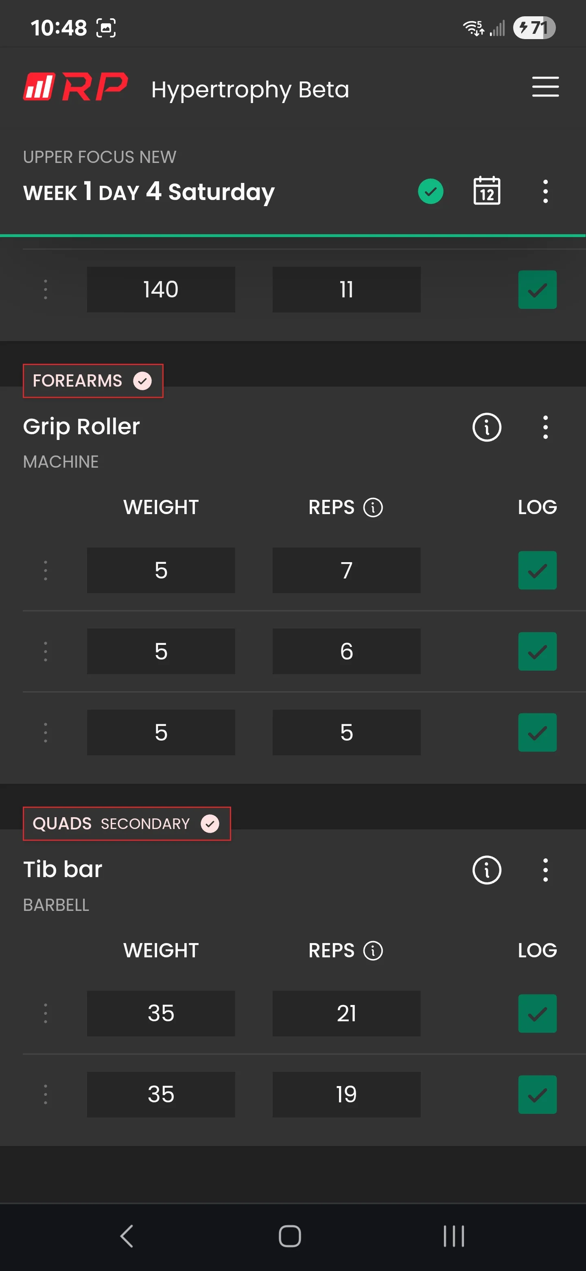Show info for Tib bar exercise

coord(486,870)
